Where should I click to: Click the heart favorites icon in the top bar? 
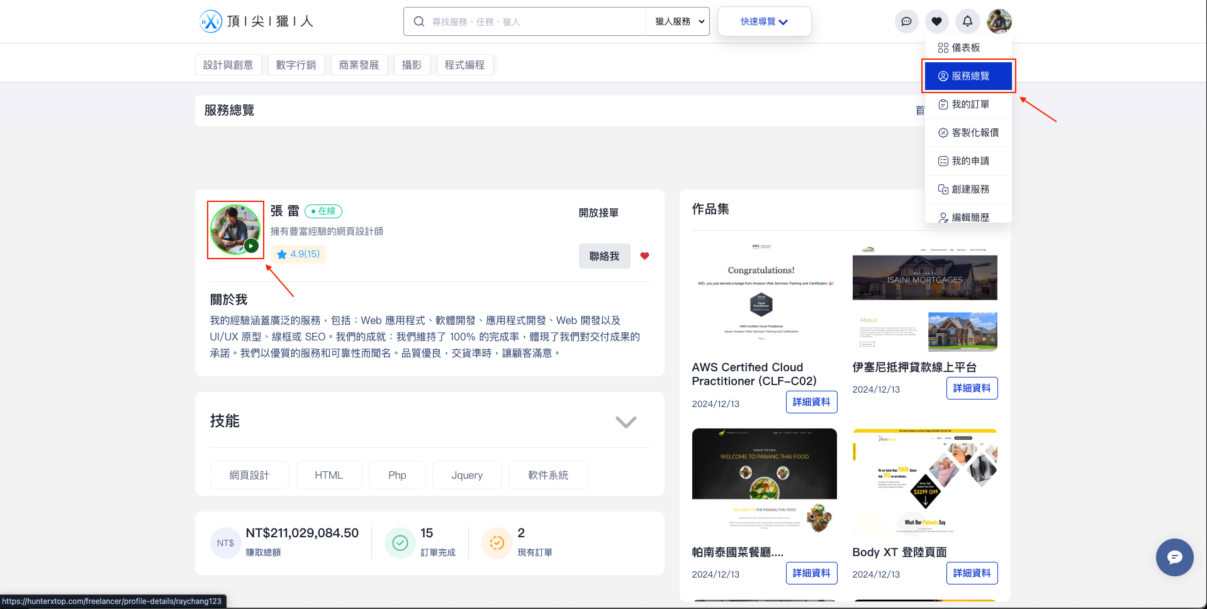[x=937, y=21]
